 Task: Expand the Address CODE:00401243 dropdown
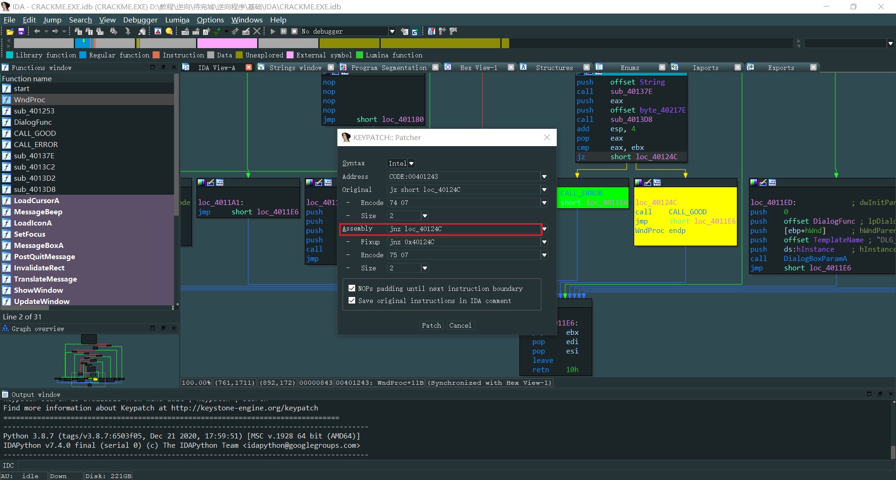click(x=544, y=176)
